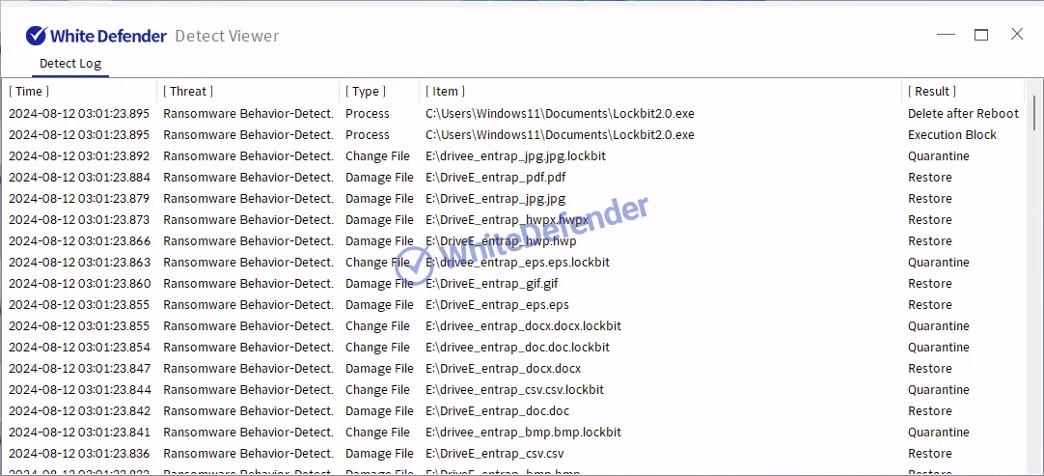Click the DriveE_entrap_gif.gif item
The image size is (1044, 476).
tap(491, 284)
